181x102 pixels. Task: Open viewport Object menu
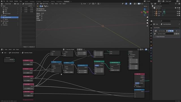tap(64, 4)
